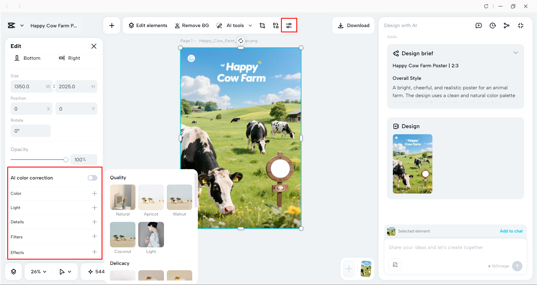Image resolution: width=537 pixels, height=285 pixels.
Task: Click the Add to chat link
Action: click(x=511, y=231)
